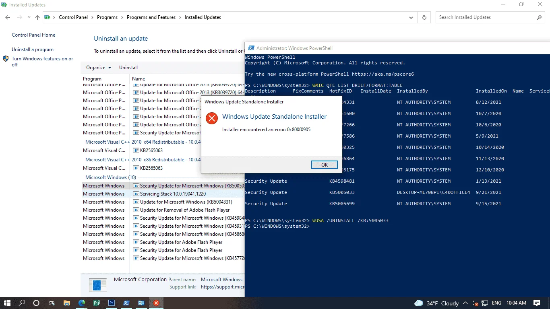Viewport: 550px width, 309px height.
Task: Open Control Panel Home link
Action: [33, 35]
